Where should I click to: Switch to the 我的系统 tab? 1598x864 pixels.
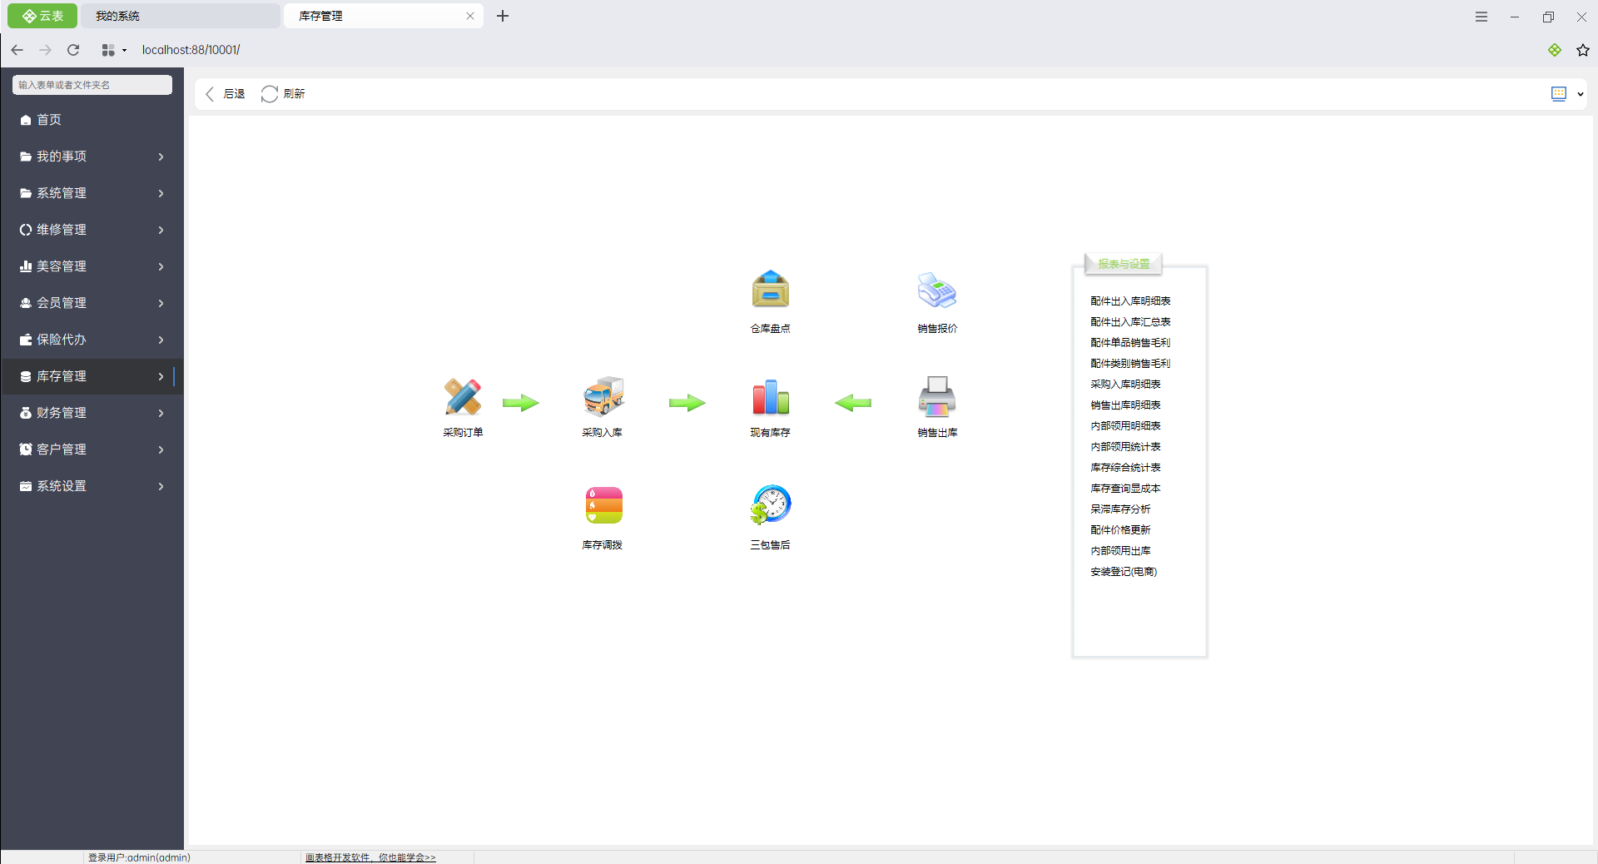(179, 16)
